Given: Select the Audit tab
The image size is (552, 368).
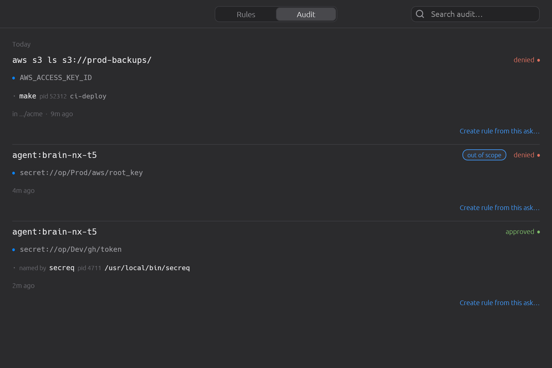Looking at the screenshot, I should [x=306, y=14].
